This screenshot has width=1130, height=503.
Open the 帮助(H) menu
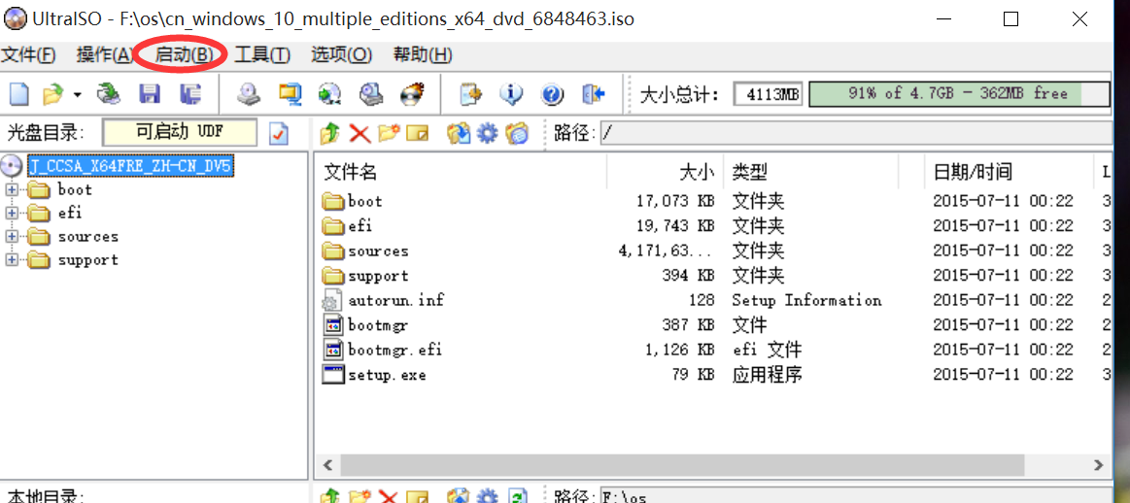click(x=423, y=54)
